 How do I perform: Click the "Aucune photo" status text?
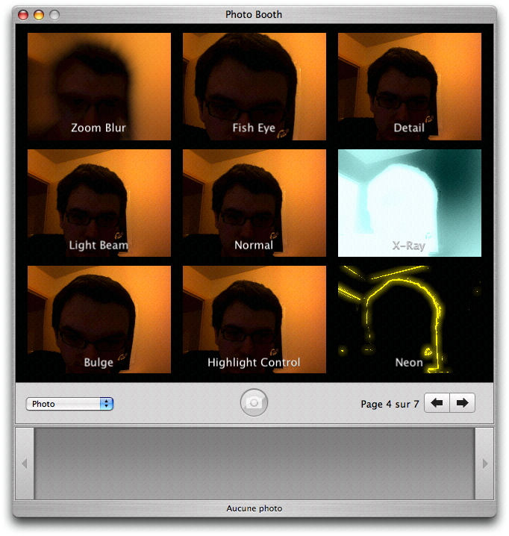tap(254, 508)
